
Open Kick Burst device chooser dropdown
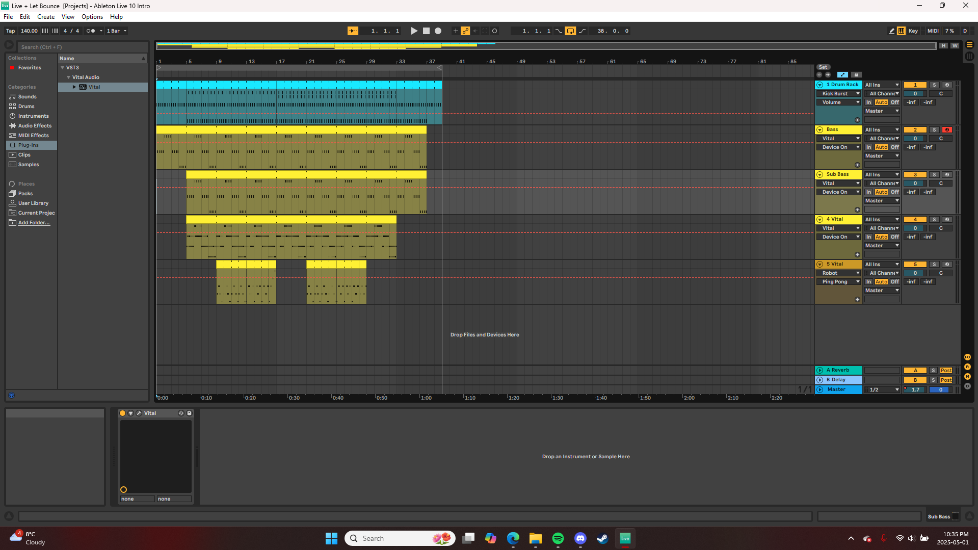838,94
